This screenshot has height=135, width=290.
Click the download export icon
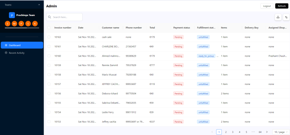point(278,17)
